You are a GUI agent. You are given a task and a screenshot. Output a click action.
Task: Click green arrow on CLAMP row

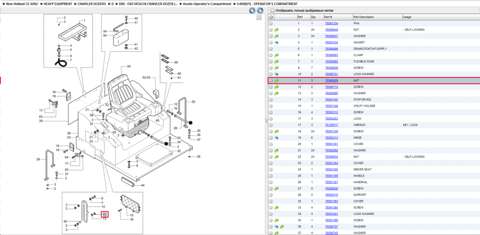tap(277, 55)
